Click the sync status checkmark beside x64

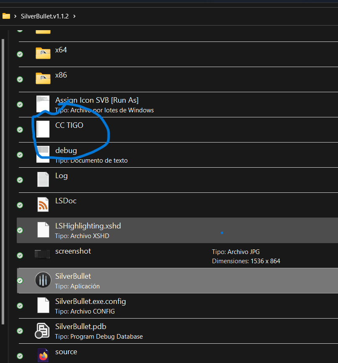pos(20,54)
